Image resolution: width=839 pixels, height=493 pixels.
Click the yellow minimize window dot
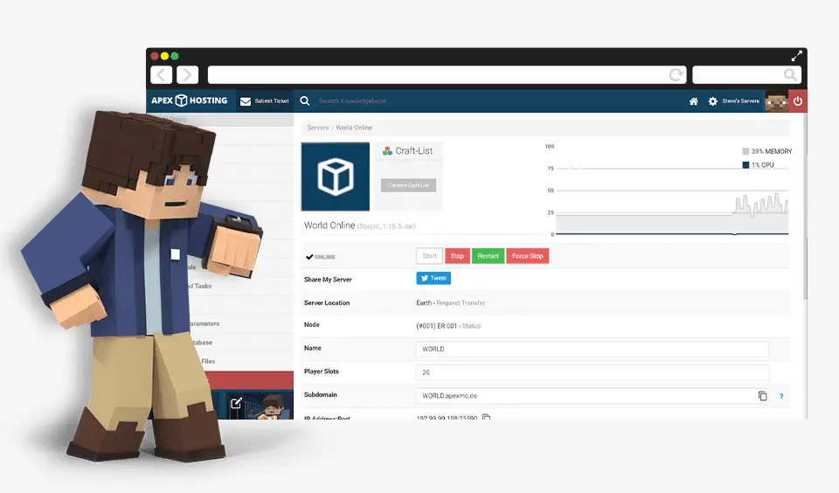point(164,56)
